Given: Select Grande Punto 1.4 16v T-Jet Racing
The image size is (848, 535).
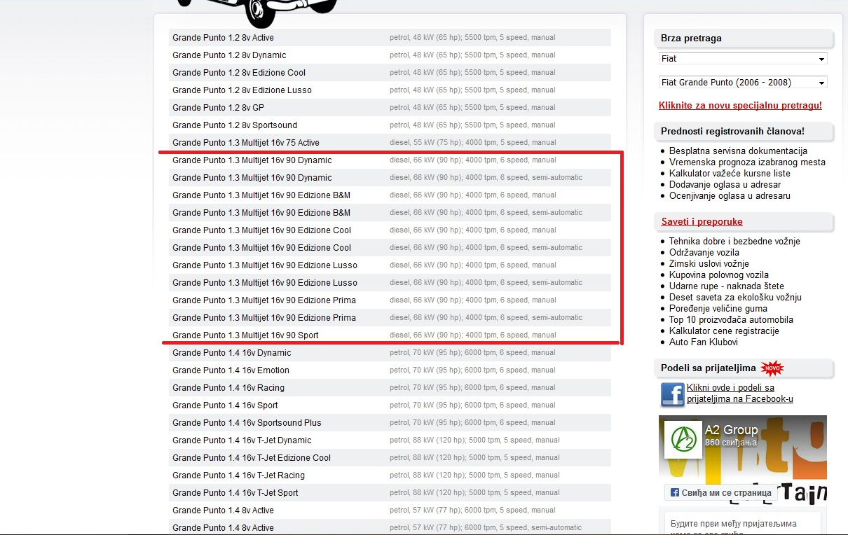Looking at the screenshot, I should point(390,475).
